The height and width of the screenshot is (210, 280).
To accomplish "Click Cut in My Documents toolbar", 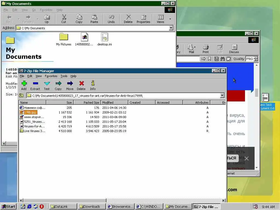I will (64, 19).
